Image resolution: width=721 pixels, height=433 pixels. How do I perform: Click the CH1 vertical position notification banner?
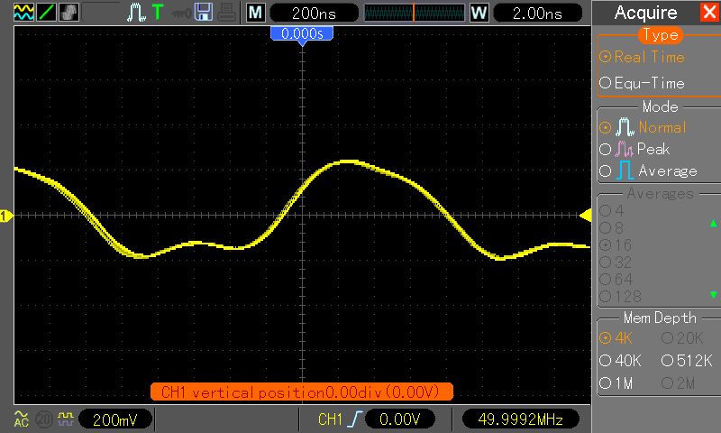pyautogui.click(x=302, y=392)
